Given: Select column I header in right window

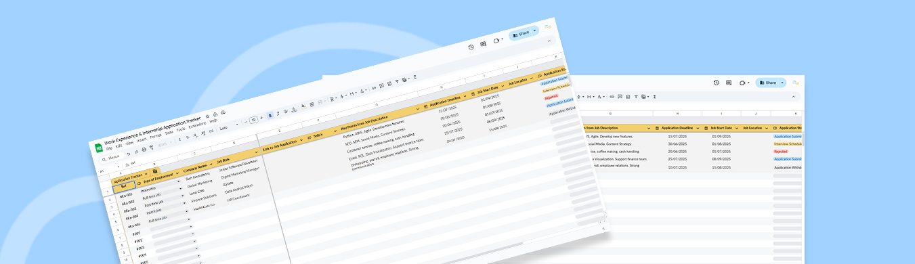Looking at the screenshot, I should coord(721,113).
